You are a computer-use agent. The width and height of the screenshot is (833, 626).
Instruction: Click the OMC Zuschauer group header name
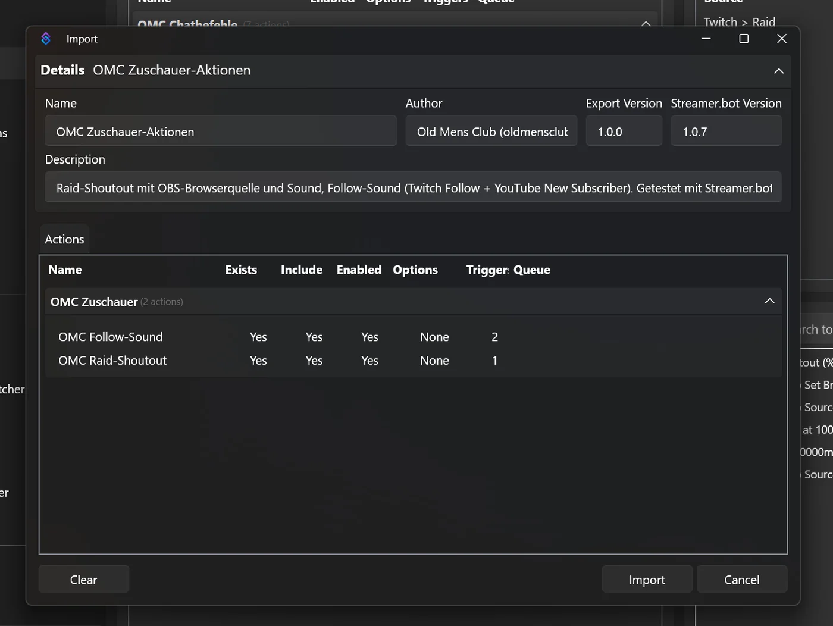(94, 302)
